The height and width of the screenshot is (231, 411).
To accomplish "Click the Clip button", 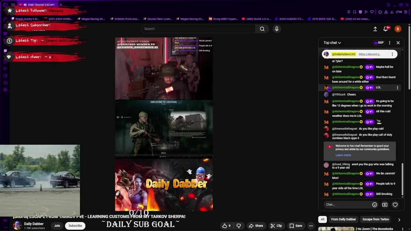I will click(x=276, y=226).
